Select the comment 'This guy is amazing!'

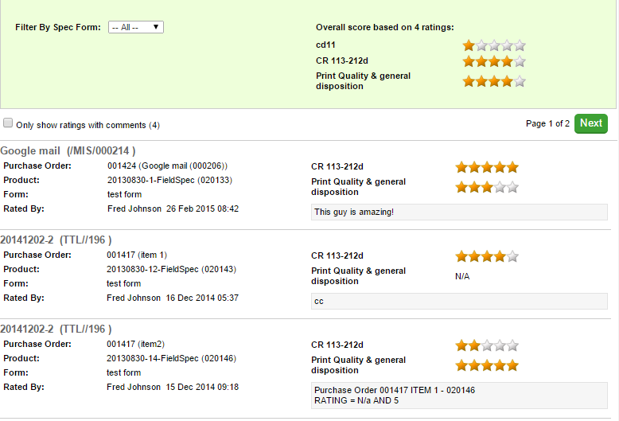(x=459, y=212)
